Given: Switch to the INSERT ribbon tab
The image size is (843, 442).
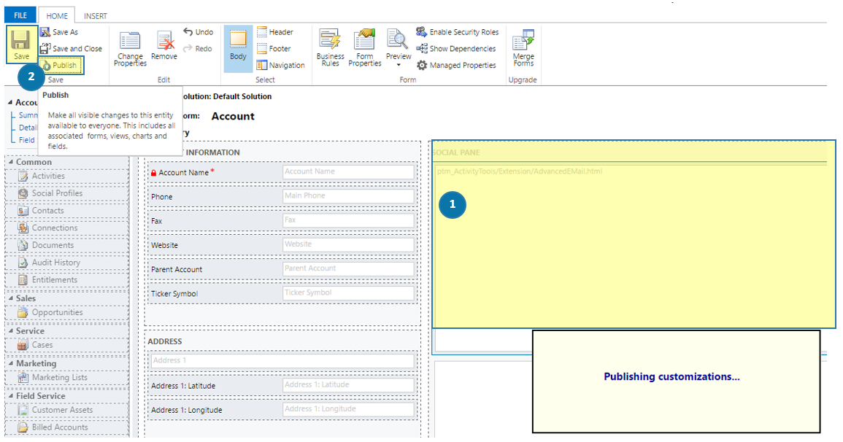Looking at the screenshot, I should pyautogui.click(x=96, y=15).
